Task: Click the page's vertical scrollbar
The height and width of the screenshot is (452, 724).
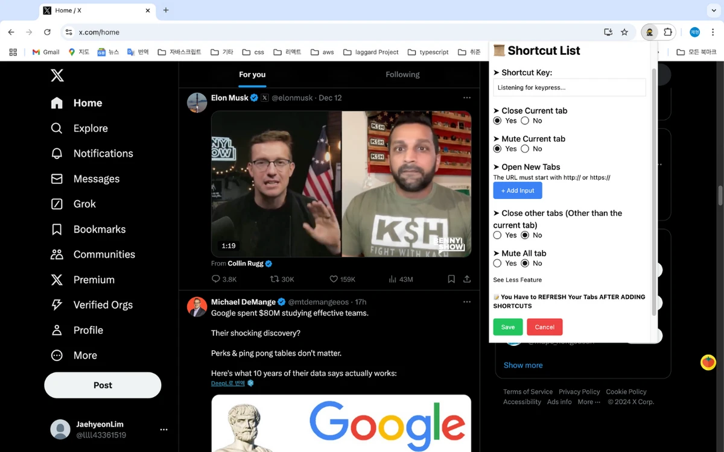Action: [x=720, y=196]
